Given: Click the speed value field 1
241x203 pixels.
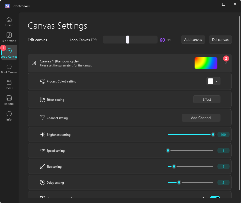Looking at the screenshot, I should point(223,150).
